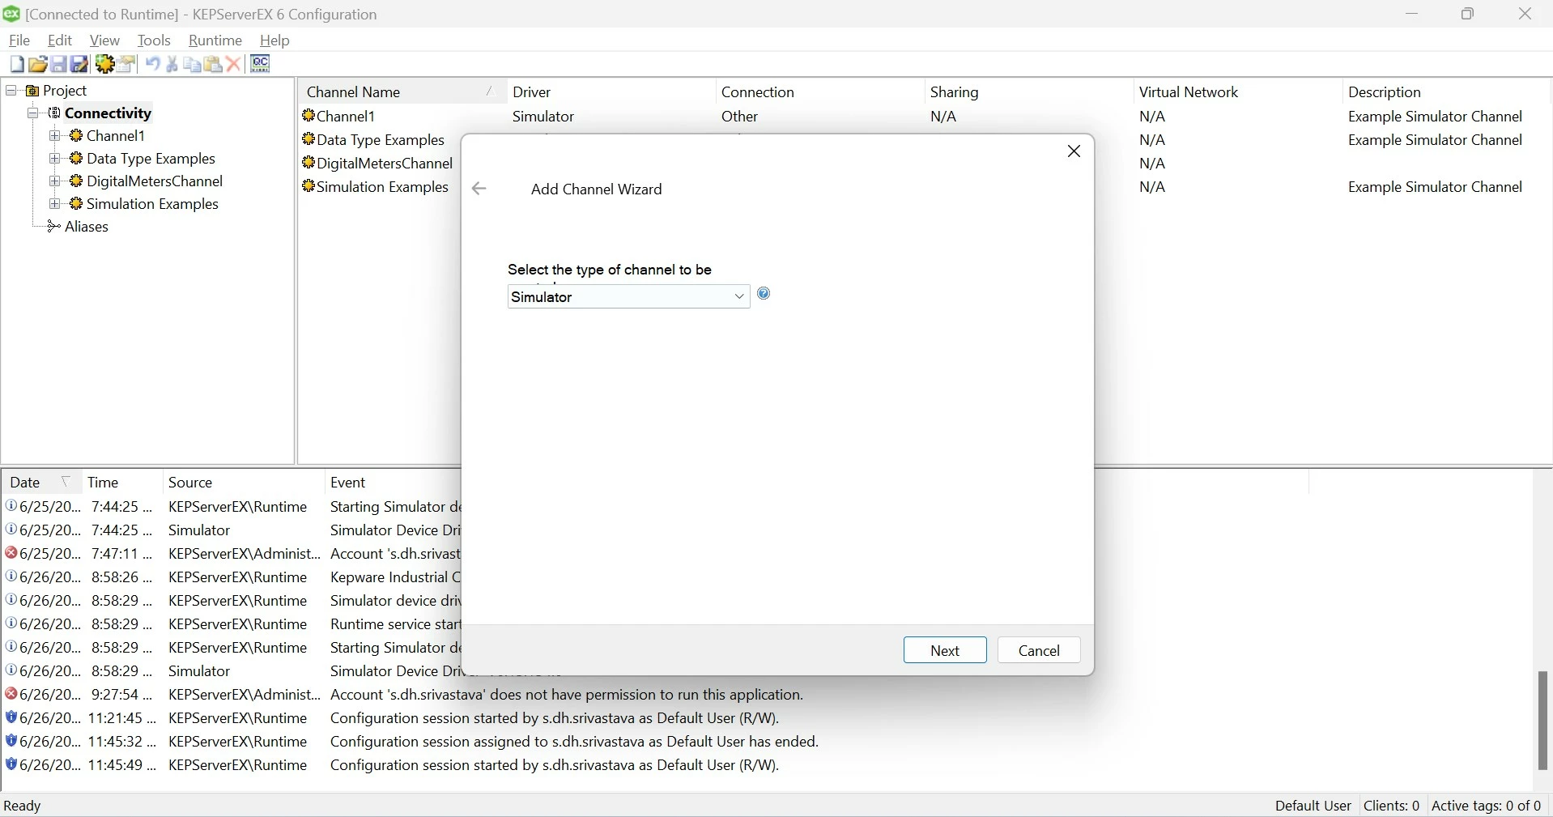Screen dimensions: 1553x817
Task: Click the Connectivity node icon in tree
Action: coord(54,113)
